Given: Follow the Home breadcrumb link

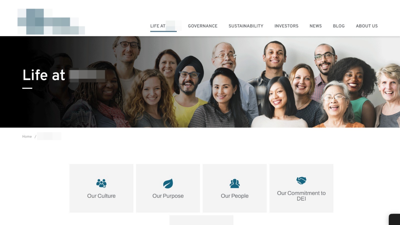Looking at the screenshot, I should pos(27,136).
